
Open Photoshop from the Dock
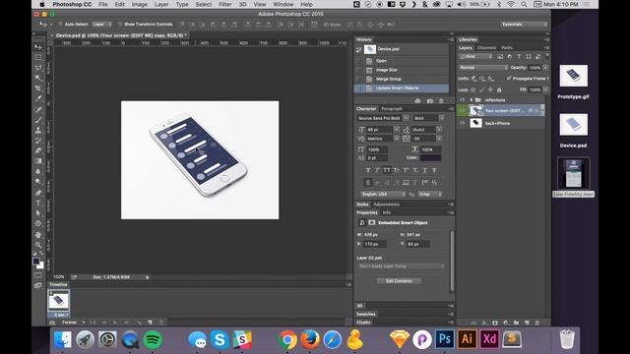coord(444,339)
